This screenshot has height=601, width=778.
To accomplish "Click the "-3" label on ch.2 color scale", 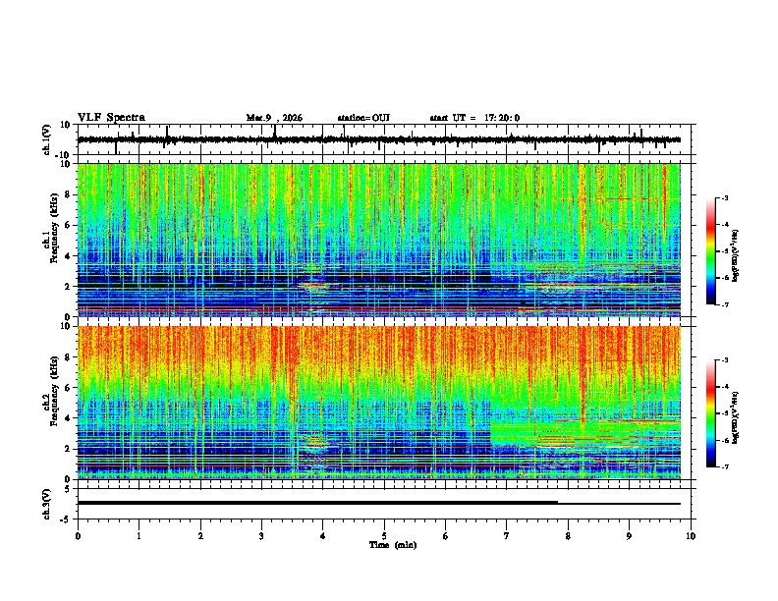I will [x=724, y=360].
